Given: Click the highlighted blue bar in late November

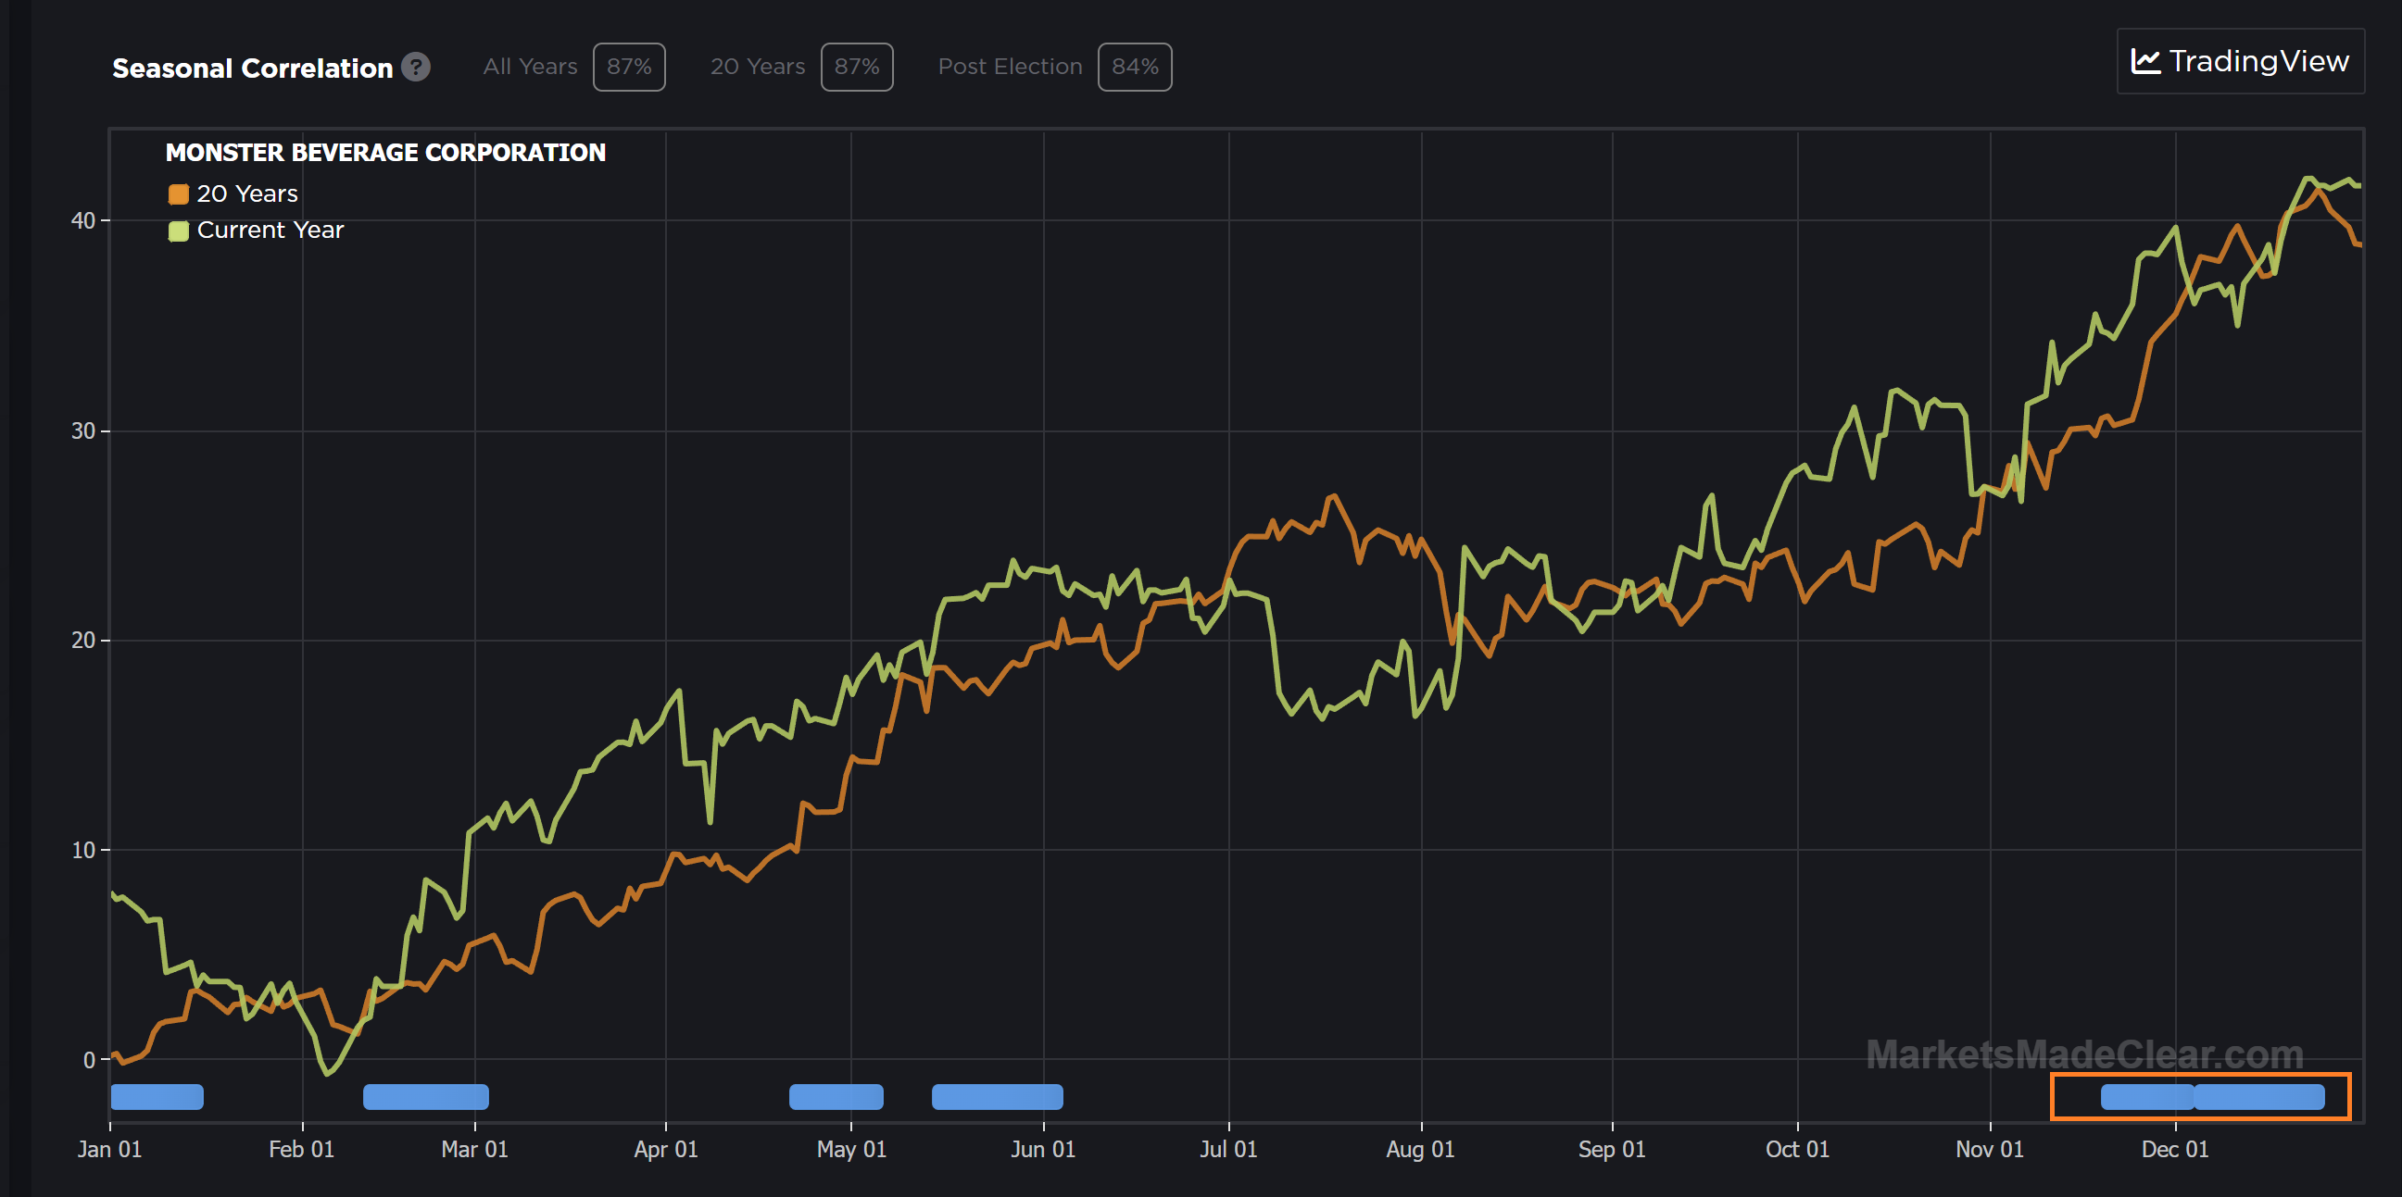Looking at the screenshot, I should 2145,1096.
